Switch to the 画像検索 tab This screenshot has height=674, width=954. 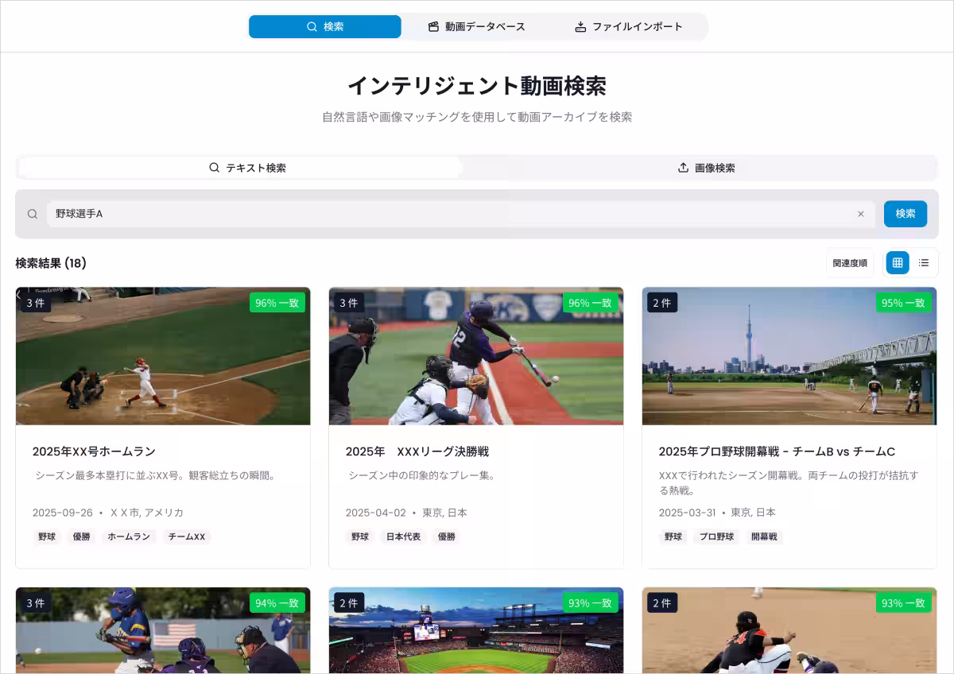[708, 167]
